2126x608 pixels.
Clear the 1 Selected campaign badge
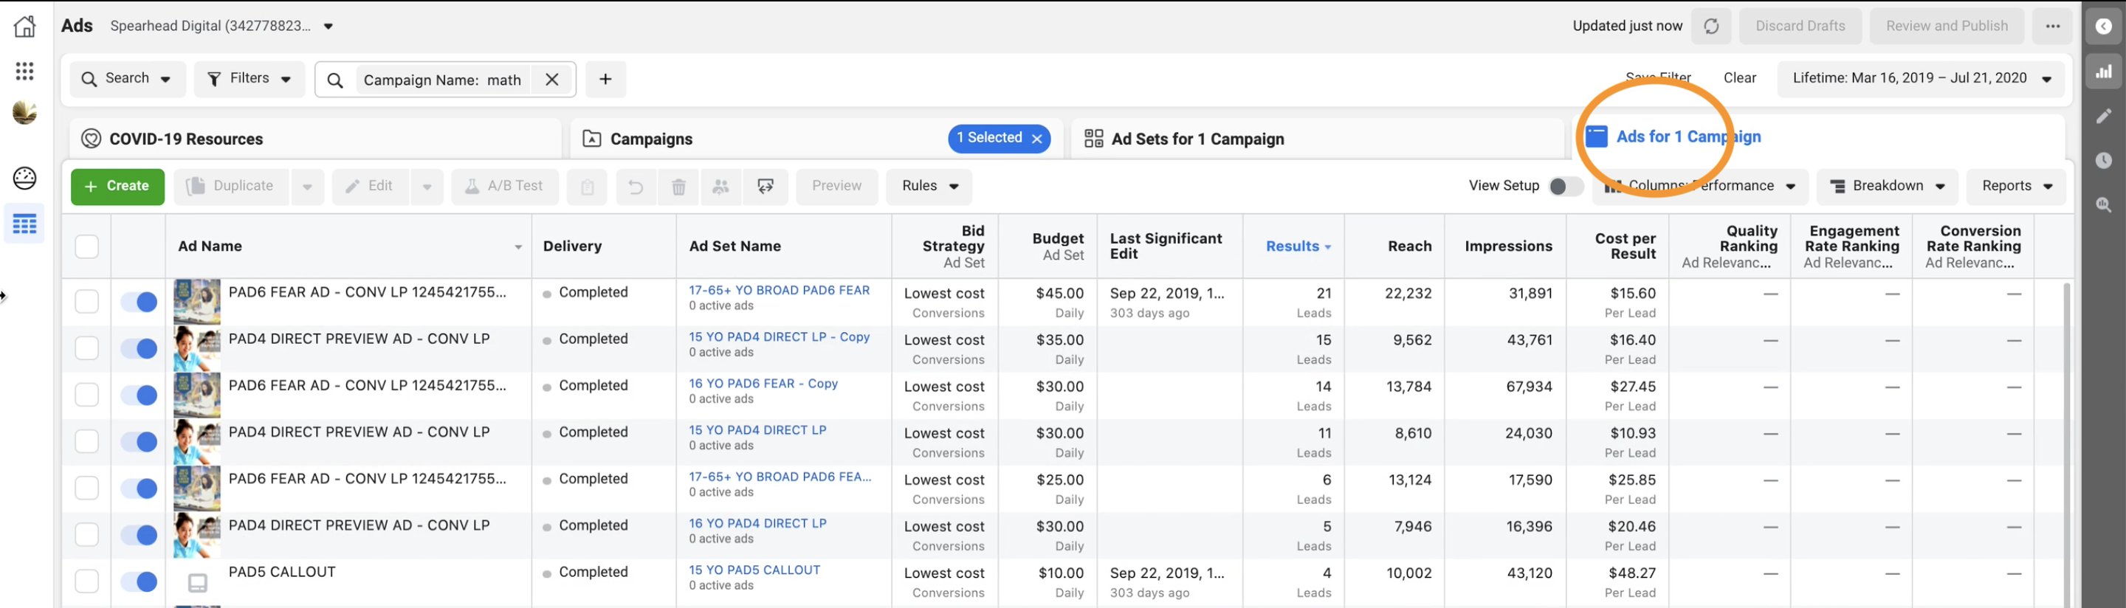[1036, 139]
